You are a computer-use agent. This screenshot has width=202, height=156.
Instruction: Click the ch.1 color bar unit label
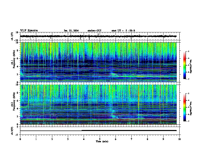[191, 66]
